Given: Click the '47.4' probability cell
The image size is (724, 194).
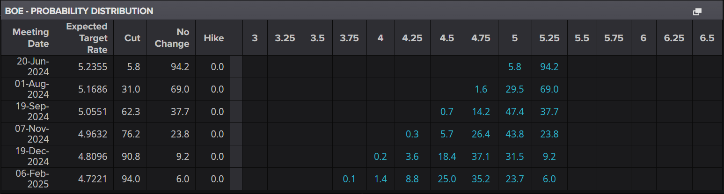Looking at the screenshot, I should coord(515,112).
